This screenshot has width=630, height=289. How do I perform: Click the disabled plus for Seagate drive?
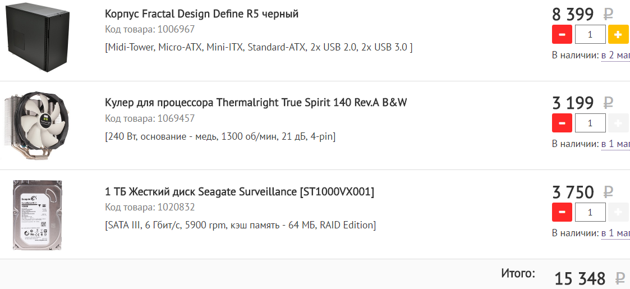click(x=618, y=212)
